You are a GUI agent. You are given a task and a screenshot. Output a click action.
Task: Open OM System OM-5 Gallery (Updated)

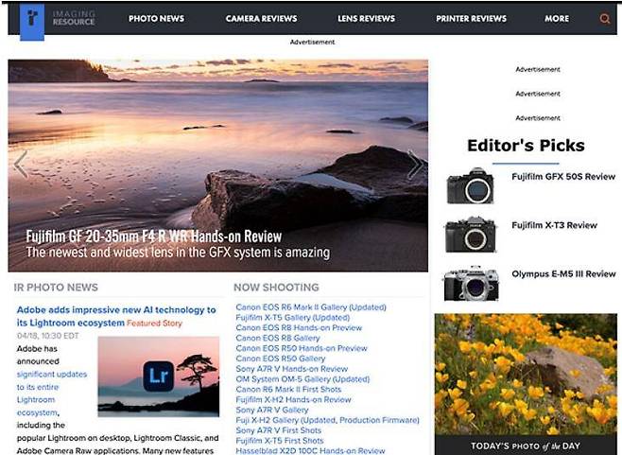tap(302, 379)
